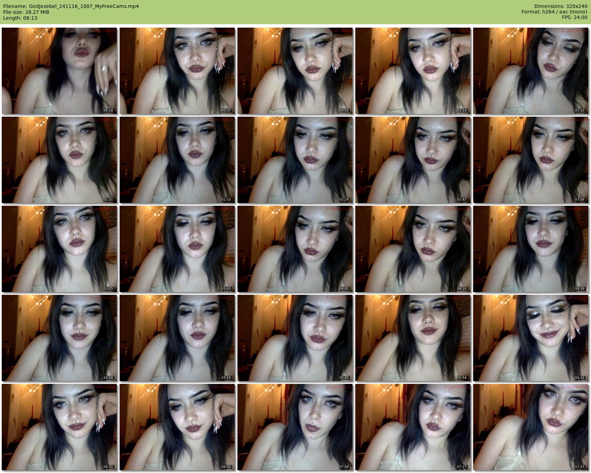
Task: Select the "File size: 28.27 MiB" text
Action: [26, 12]
